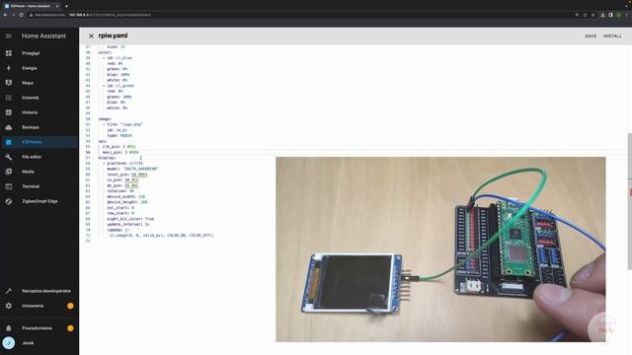Viewport: 632px width, 355px height.
Task: Click the orange badge next to Ustawienia
Action: point(70,306)
